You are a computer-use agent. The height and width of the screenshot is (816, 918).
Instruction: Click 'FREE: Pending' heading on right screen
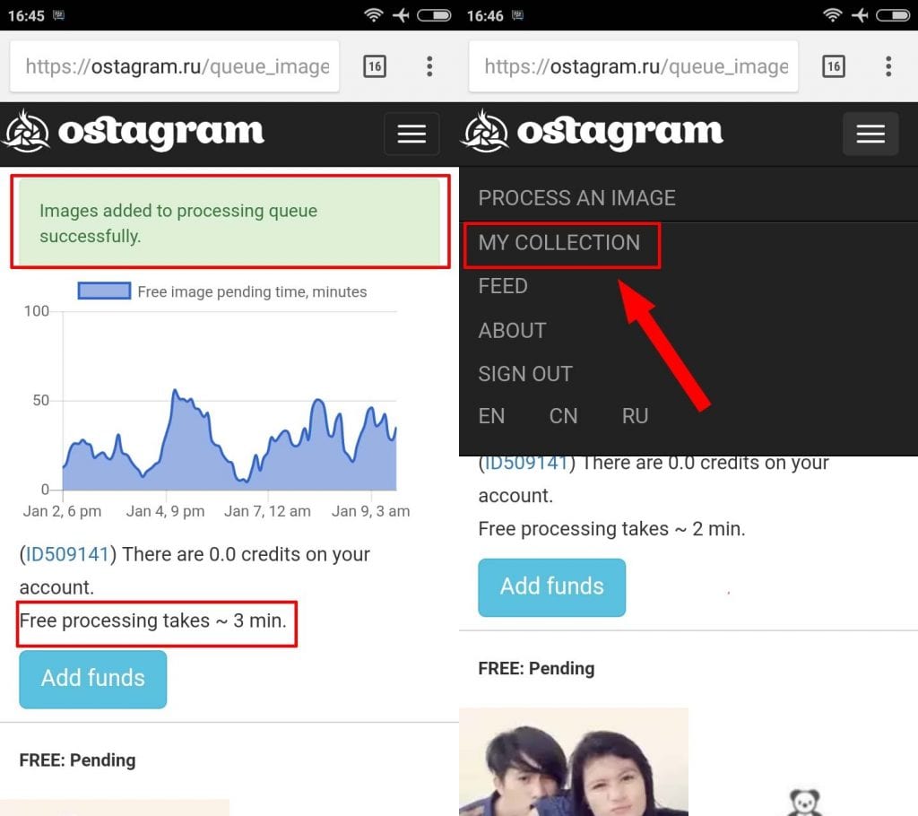pos(536,668)
